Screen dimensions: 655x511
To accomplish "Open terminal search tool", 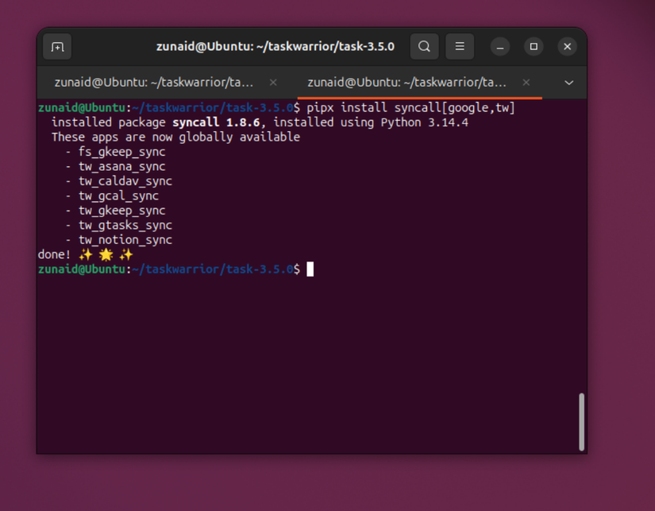I will pos(424,46).
